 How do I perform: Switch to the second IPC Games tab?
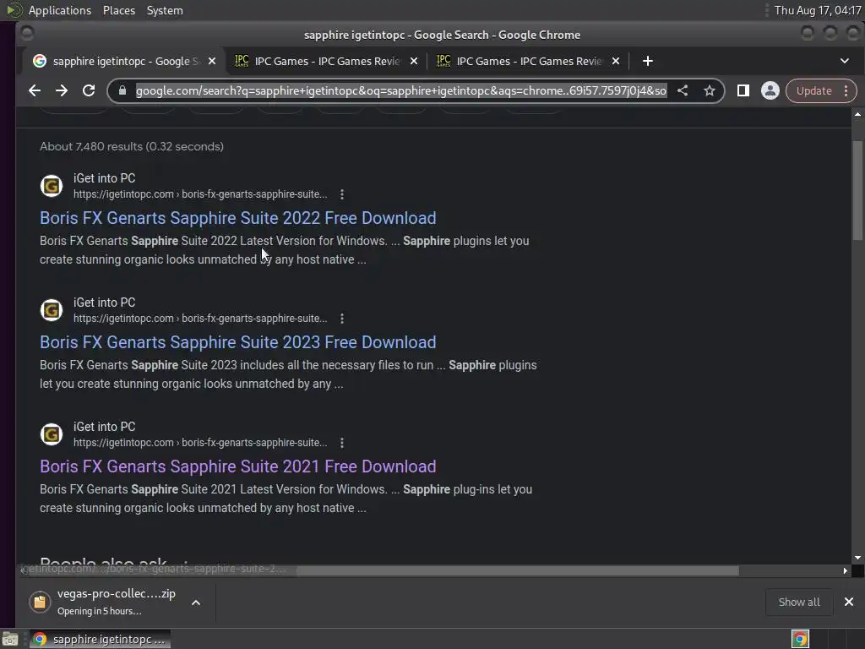[x=529, y=61]
